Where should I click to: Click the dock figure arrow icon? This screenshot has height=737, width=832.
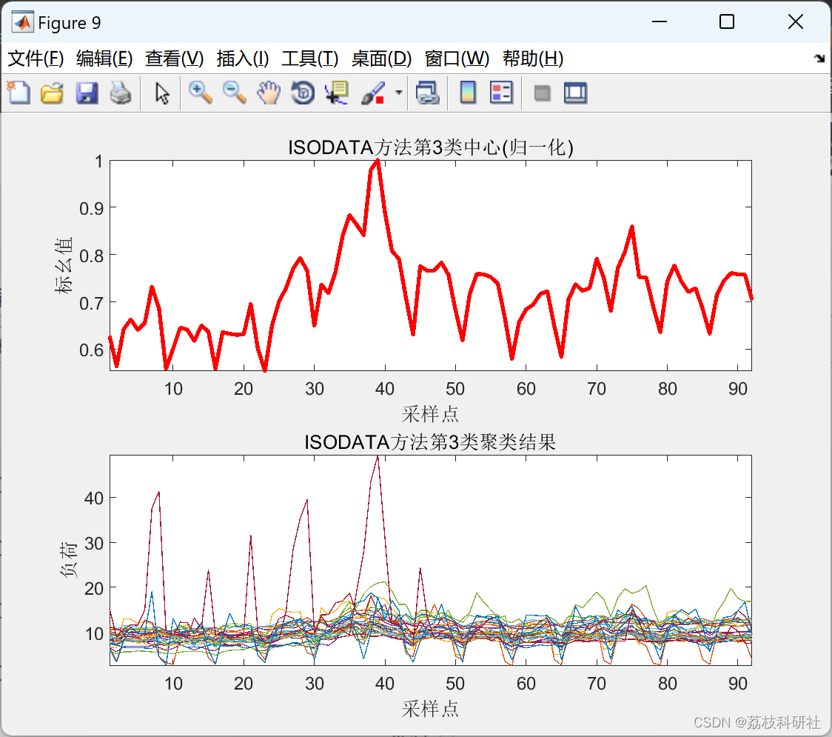[820, 59]
